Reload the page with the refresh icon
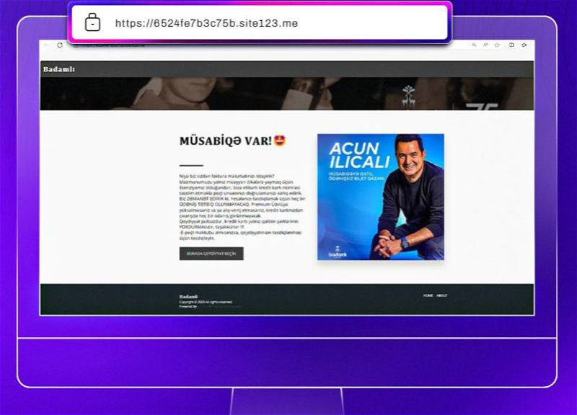 (60, 45)
